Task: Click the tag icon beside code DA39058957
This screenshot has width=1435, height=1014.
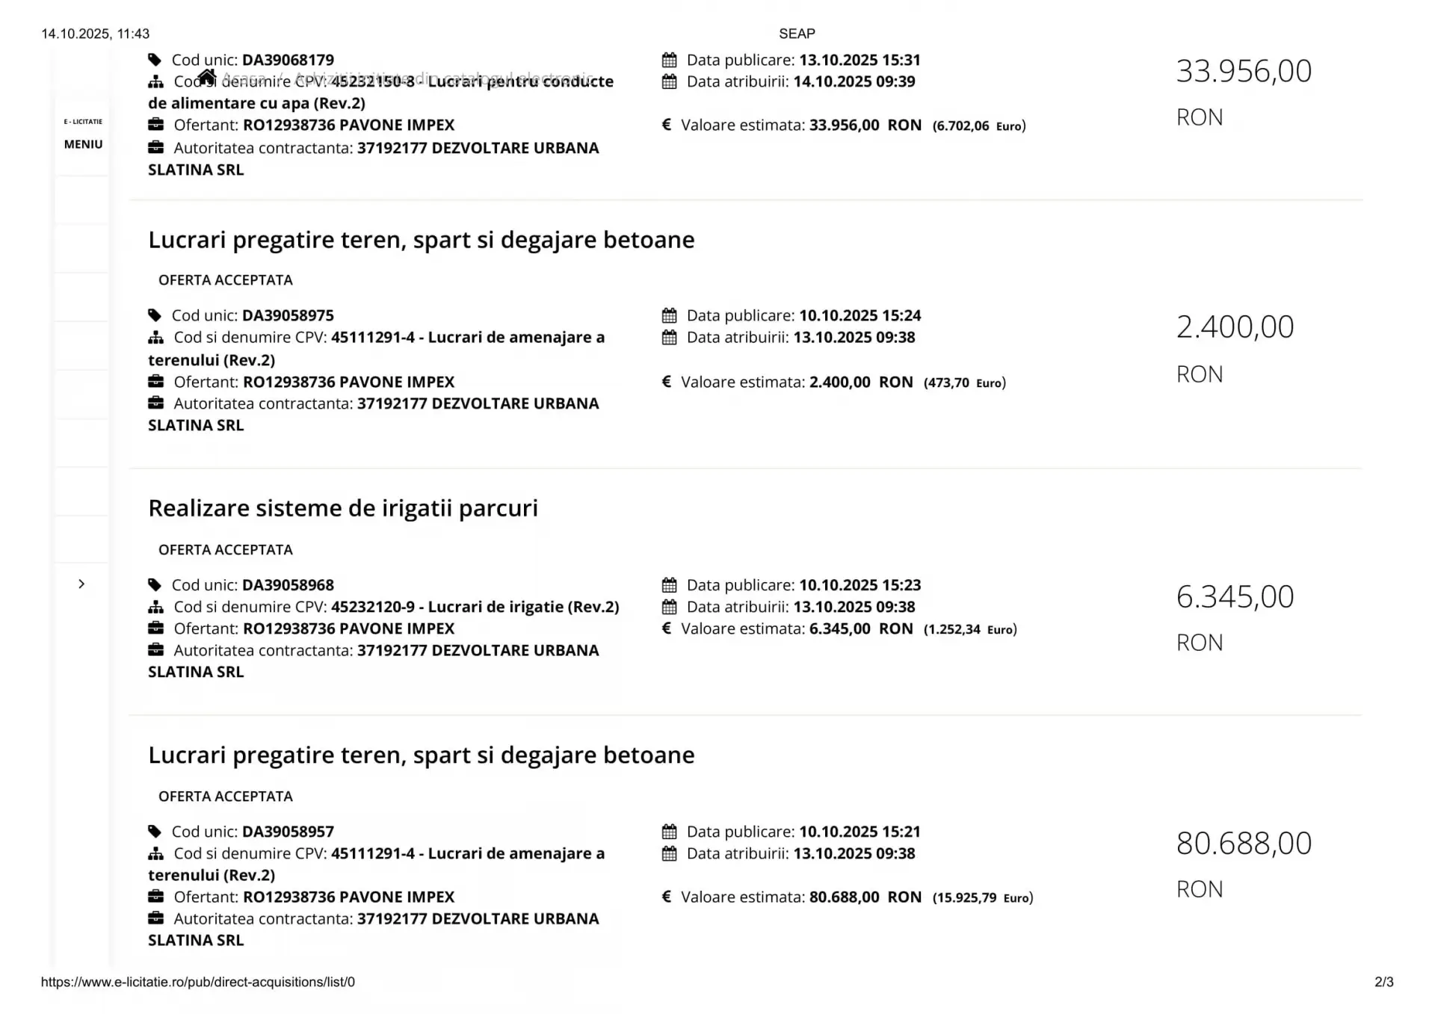Action: click(155, 832)
